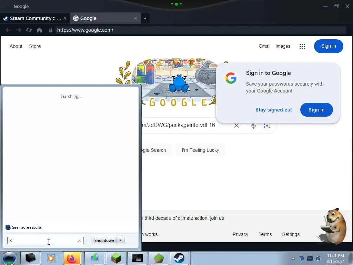
Task: Clear the Start menu search box
Action: click(79, 241)
